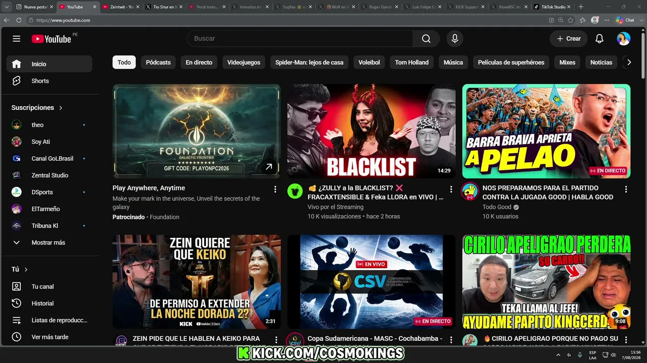Open the Vivo por el Streaming channel name
Screen dimensions: 647x363
[x=336, y=207]
